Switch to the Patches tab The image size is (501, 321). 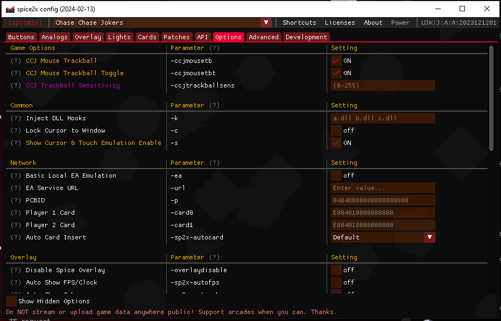[177, 37]
